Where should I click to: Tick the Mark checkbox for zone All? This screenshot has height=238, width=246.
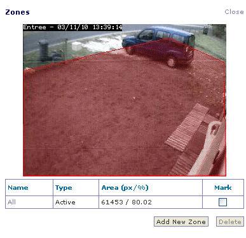coord(222,202)
